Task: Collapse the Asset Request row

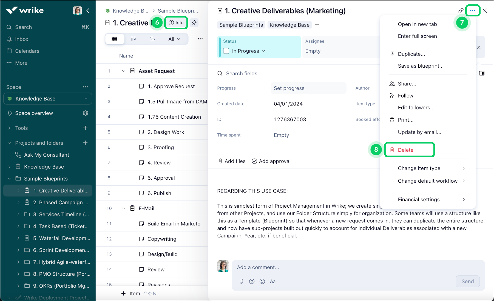Action: tap(124, 71)
